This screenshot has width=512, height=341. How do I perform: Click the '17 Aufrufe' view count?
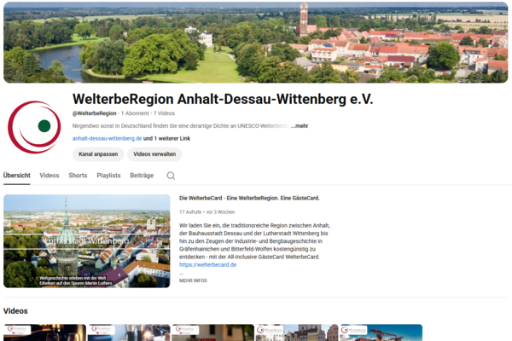click(190, 212)
